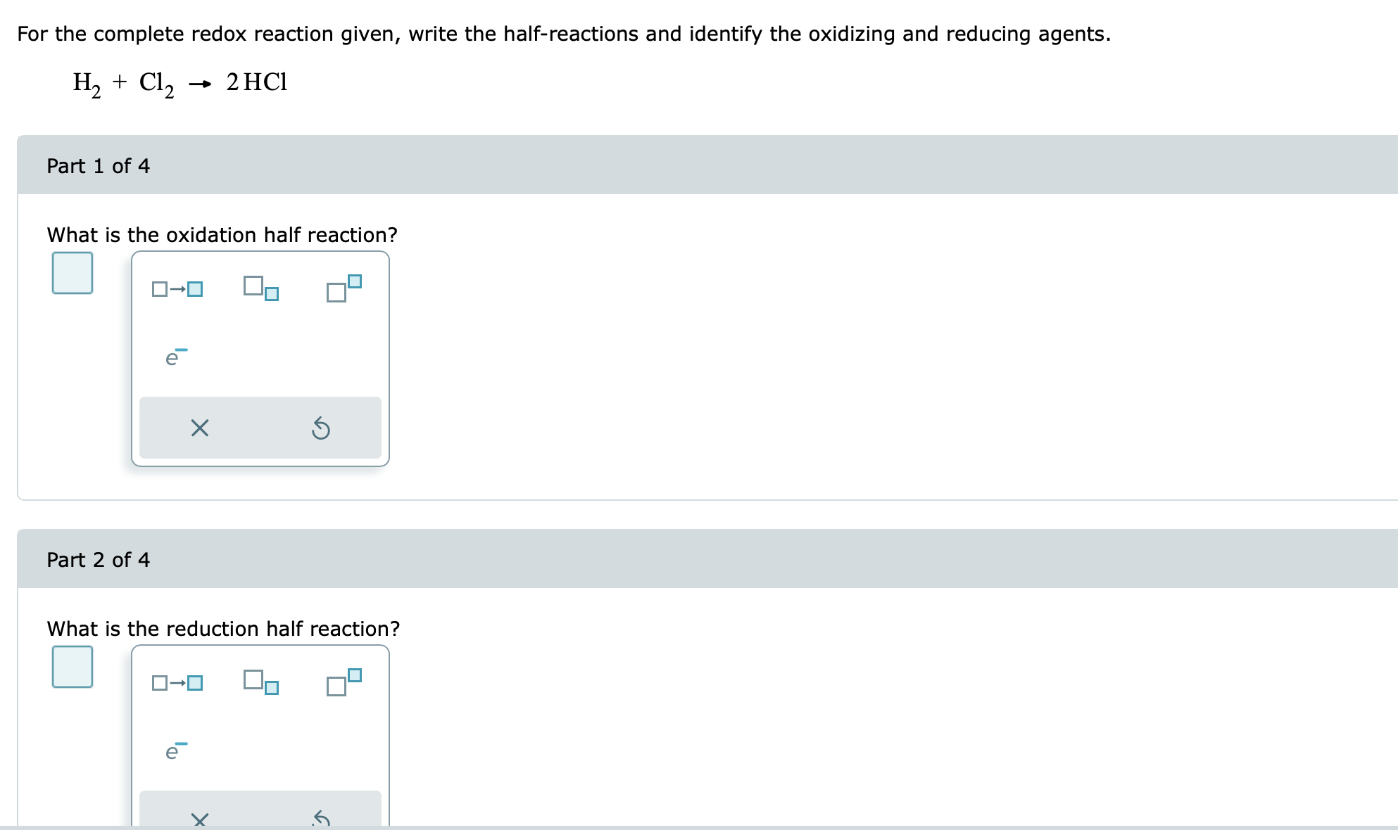Clear the Part 1 answer with the X icon
The width and height of the screenshot is (1398, 830).
point(199,428)
